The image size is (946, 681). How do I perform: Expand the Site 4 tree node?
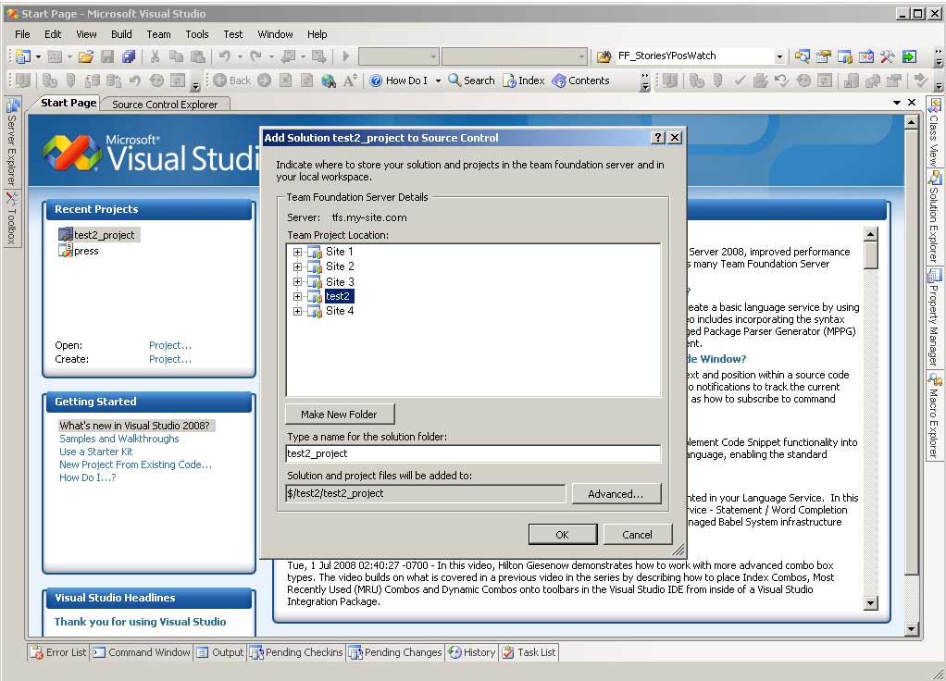pos(297,311)
